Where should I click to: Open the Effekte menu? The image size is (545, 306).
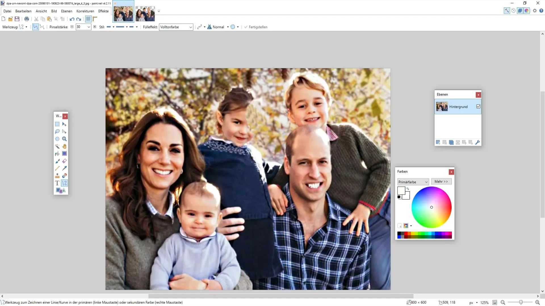103,11
